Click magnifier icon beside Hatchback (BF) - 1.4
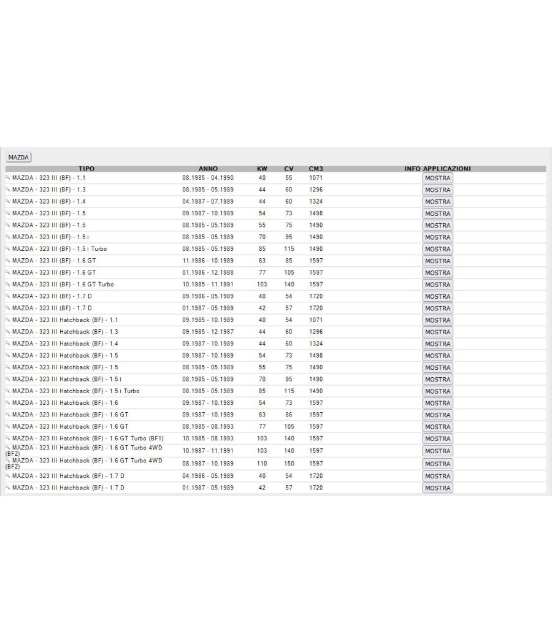 click(7, 343)
